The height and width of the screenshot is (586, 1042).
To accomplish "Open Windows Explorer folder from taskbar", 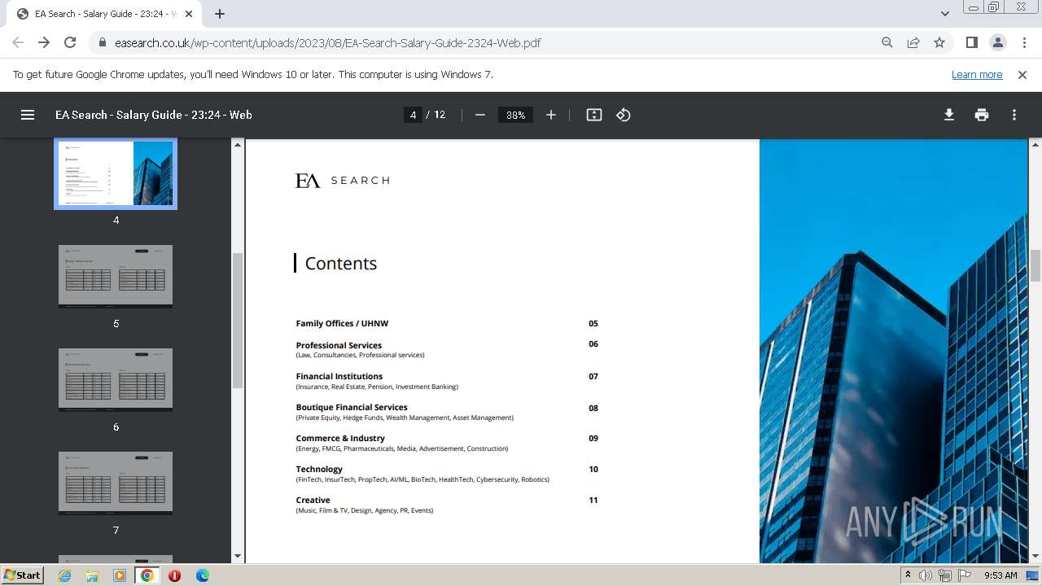I will [92, 575].
